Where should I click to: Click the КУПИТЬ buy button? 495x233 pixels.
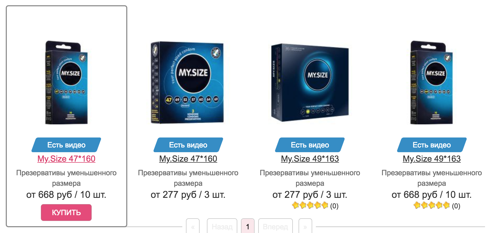click(66, 212)
